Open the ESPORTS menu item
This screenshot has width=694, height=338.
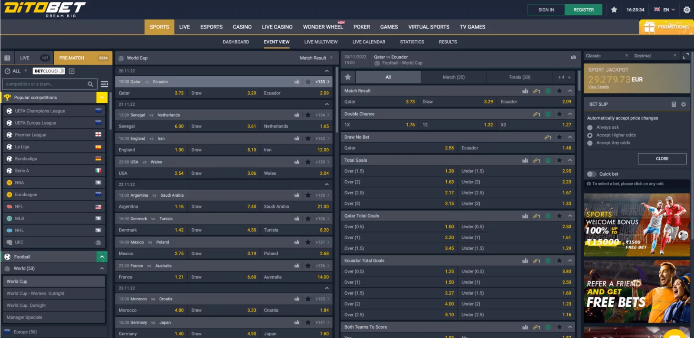211,27
